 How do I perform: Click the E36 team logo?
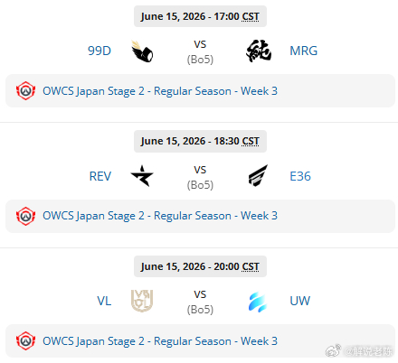258,176
